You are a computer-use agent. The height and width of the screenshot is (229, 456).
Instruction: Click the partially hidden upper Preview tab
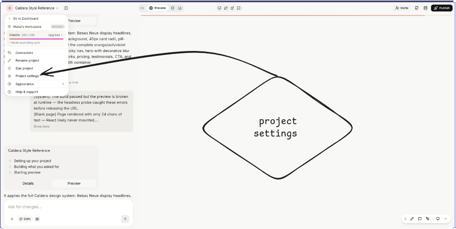tap(81, 21)
